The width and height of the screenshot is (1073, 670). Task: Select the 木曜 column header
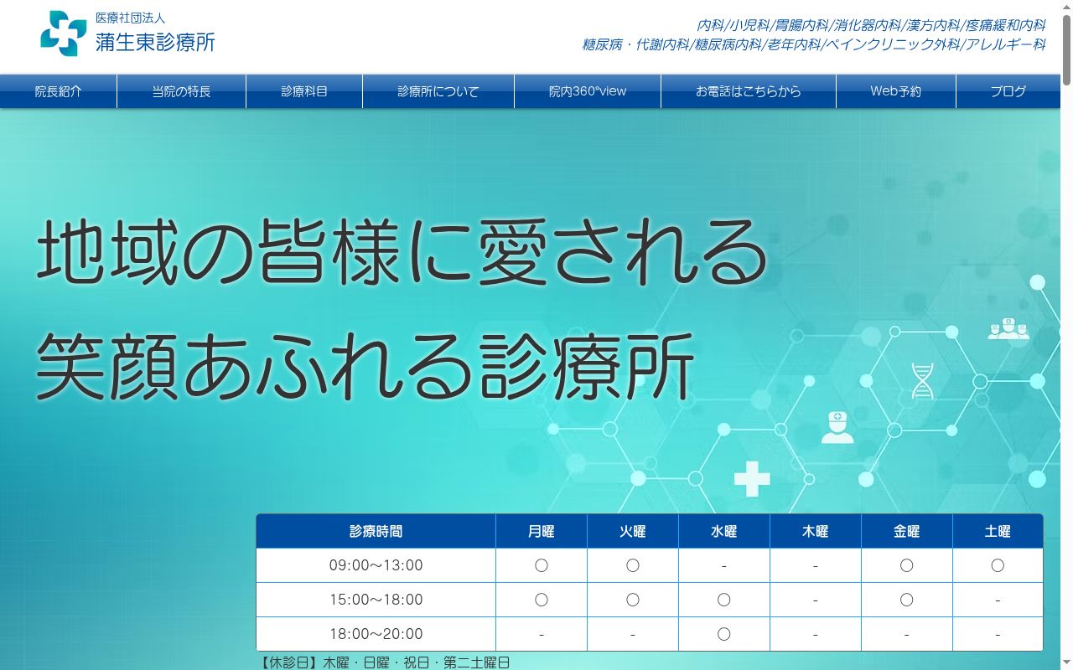[x=816, y=531]
